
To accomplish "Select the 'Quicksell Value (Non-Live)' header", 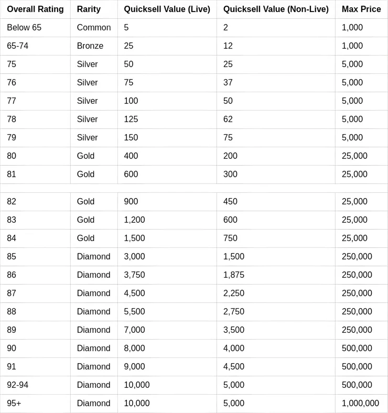I will click(276, 9).
